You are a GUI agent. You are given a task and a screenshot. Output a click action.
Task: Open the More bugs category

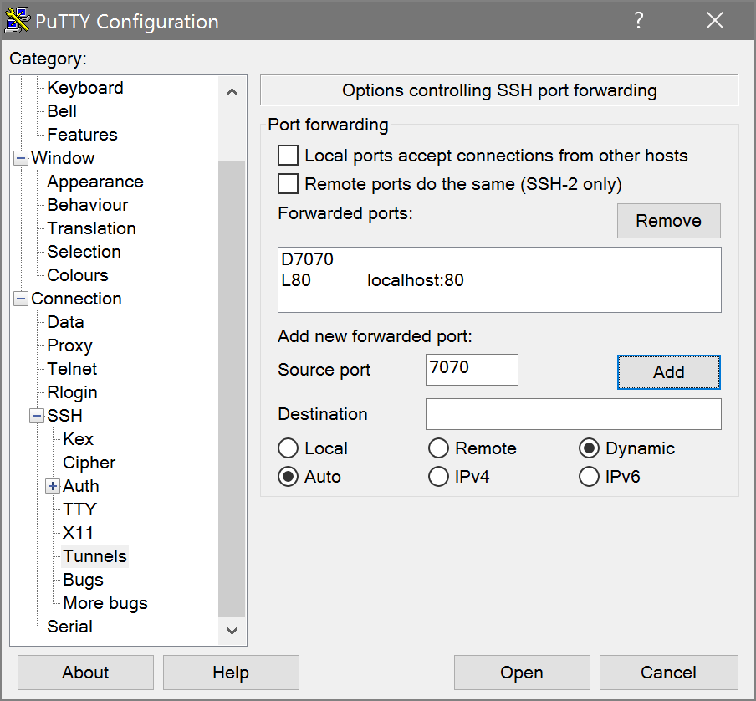point(105,603)
